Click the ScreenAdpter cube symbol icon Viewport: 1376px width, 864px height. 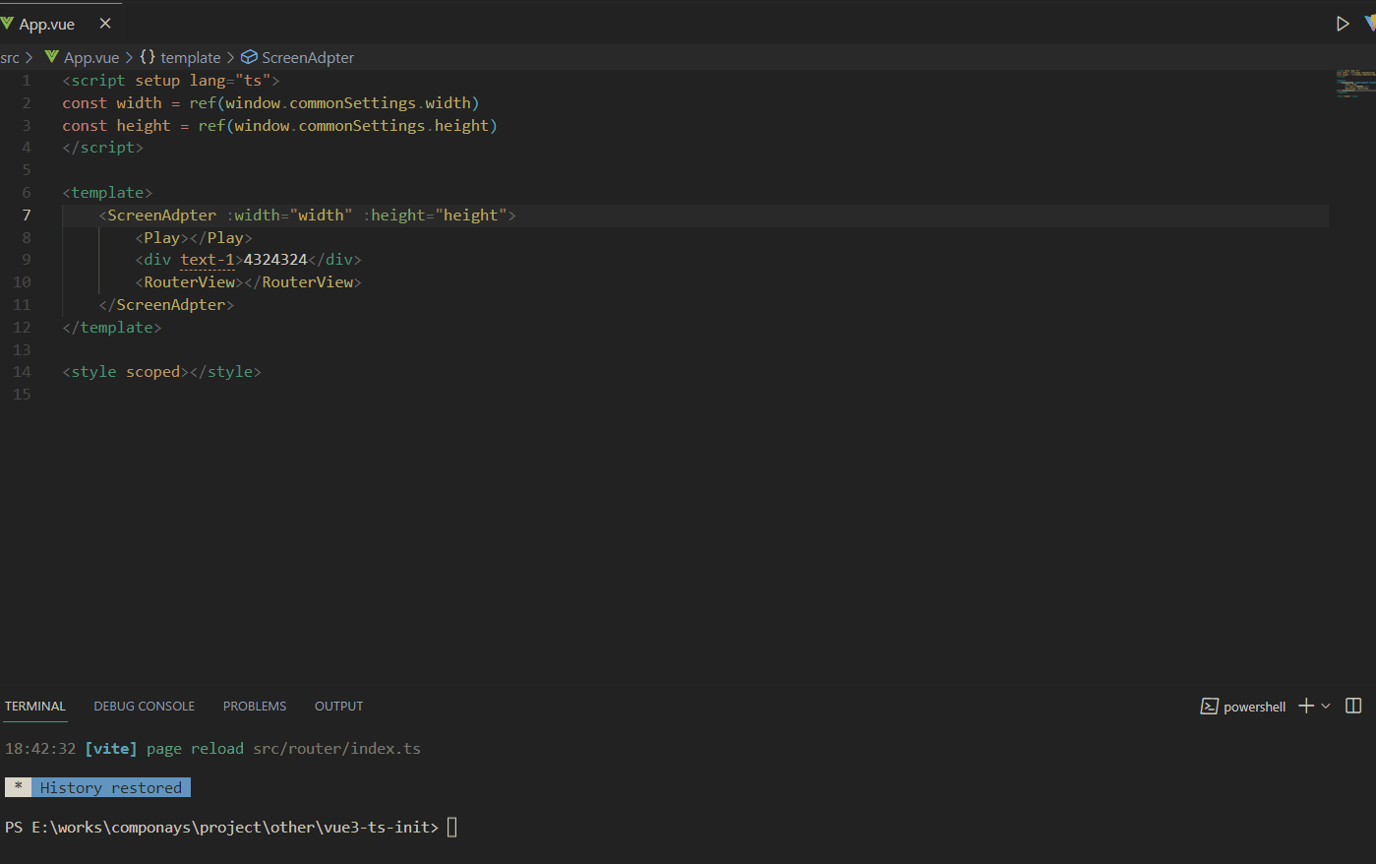[x=249, y=57]
